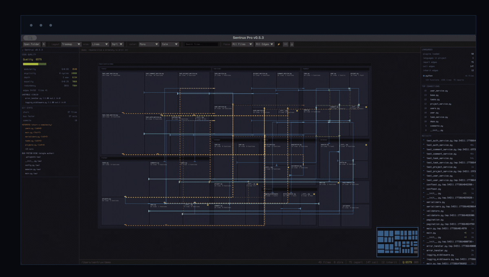
Task: Expand the Sqrt scale dropdown
Action: [x=117, y=44]
